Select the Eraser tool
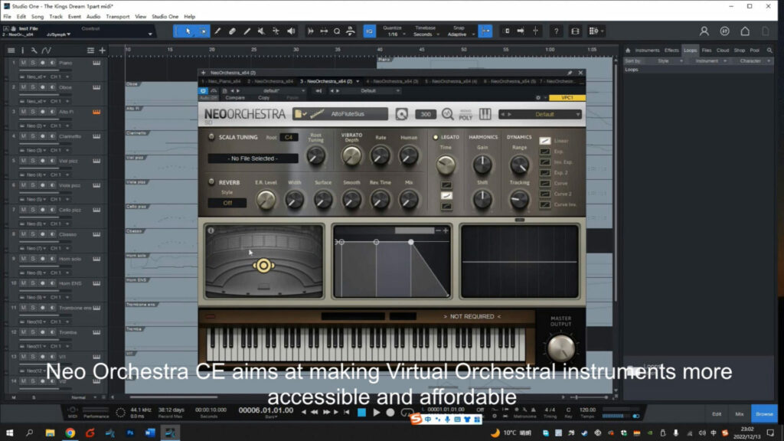Image resolution: width=784 pixels, height=441 pixels. click(x=232, y=31)
